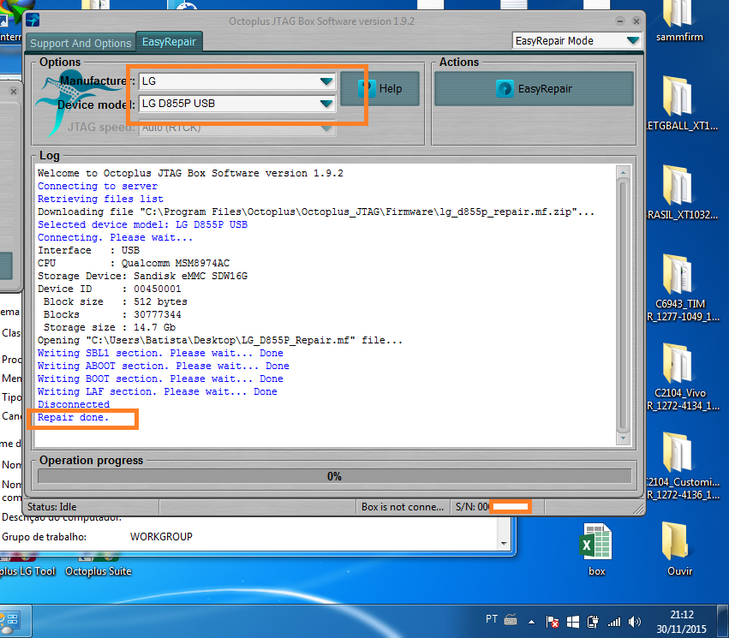Click the Octoplus app icon in title bar
This screenshot has width=729, height=638.
[33, 20]
